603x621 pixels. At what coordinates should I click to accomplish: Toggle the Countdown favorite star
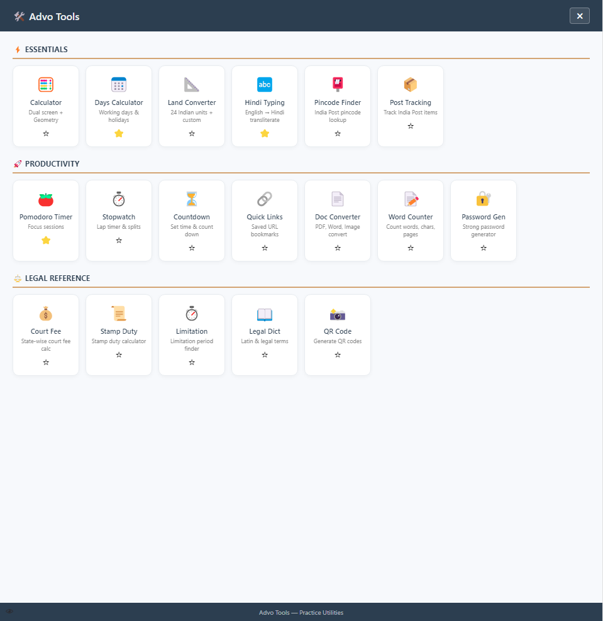192,248
